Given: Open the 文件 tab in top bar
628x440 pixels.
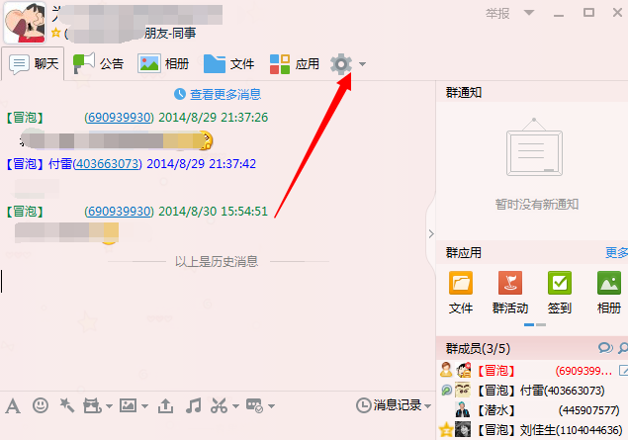Looking at the screenshot, I should (228, 63).
